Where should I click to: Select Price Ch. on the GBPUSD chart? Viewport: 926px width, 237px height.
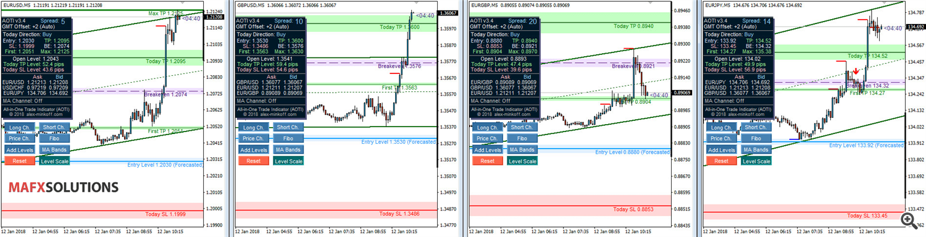click(253, 139)
